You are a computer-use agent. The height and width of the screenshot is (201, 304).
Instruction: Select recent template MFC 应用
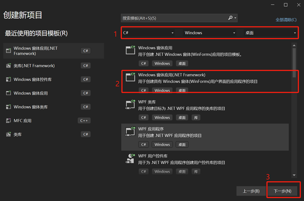click(54, 121)
